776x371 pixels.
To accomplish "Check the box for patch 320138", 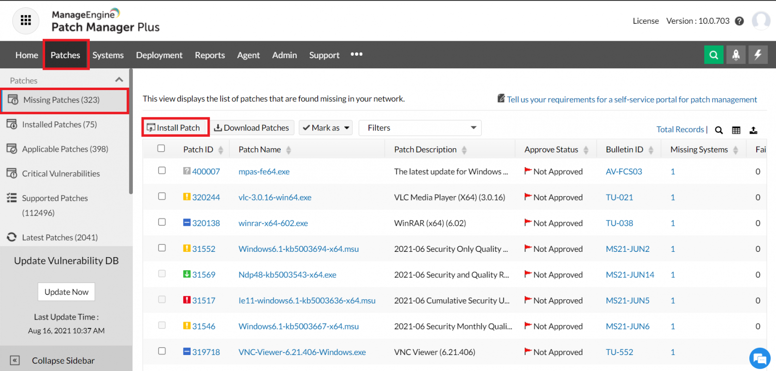I will point(162,222).
